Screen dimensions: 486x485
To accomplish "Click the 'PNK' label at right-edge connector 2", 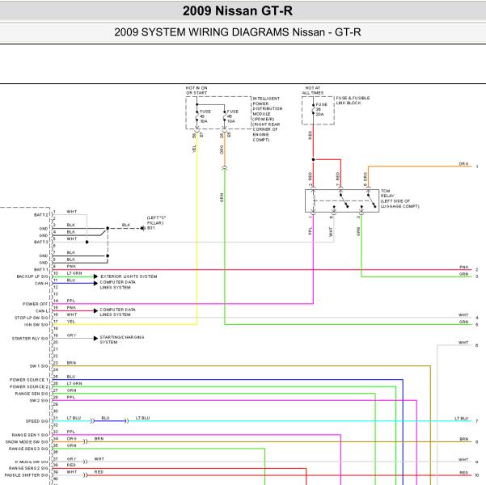I will tap(464, 267).
